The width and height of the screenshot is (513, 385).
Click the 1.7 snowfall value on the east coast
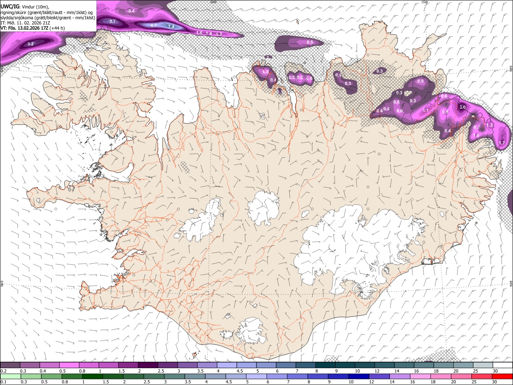pyautogui.click(x=502, y=143)
